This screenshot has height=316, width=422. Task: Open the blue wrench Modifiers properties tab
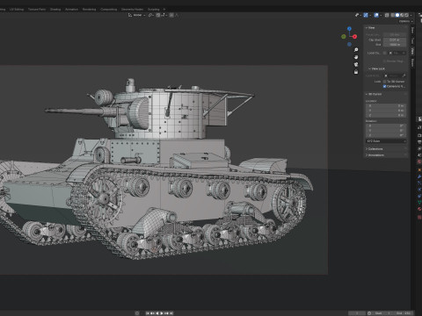click(x=419, y=176)
